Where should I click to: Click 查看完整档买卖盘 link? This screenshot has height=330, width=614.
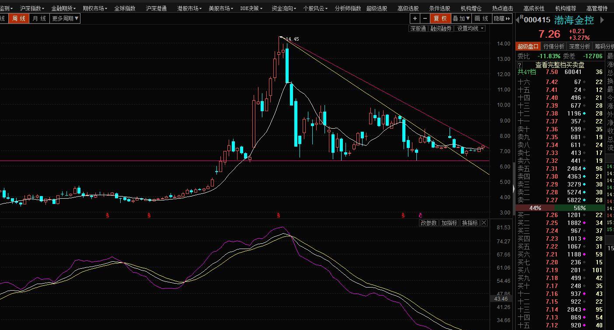pos(560,65)
